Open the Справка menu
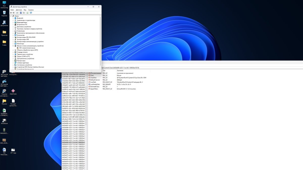The height and width of the screenshot is (170, 303). [x=31, y=10]
